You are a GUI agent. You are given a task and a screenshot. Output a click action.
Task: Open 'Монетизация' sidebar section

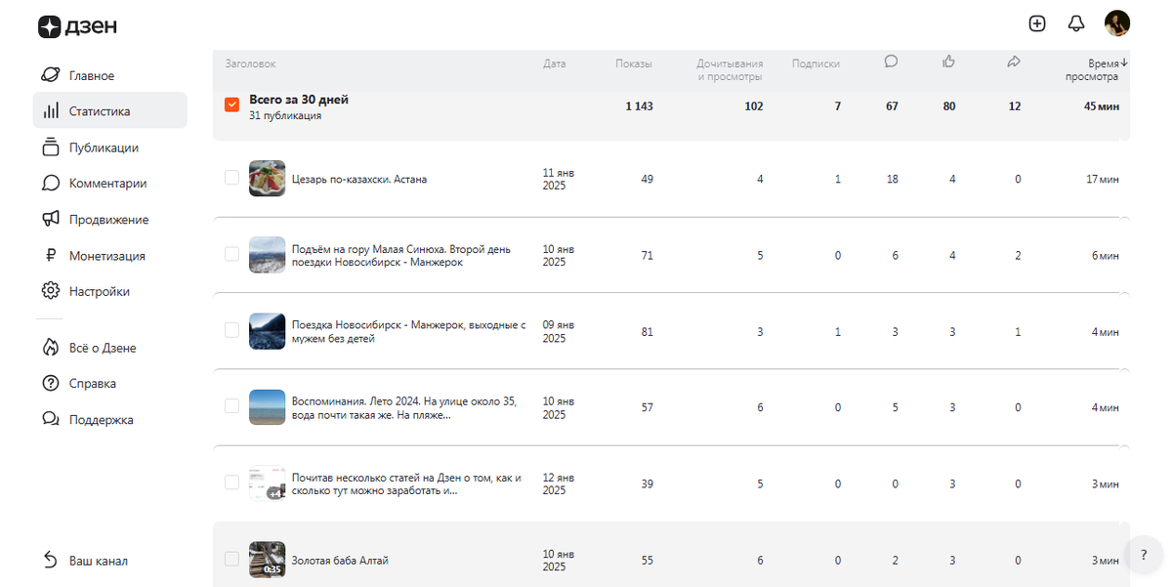click(106, 256)
